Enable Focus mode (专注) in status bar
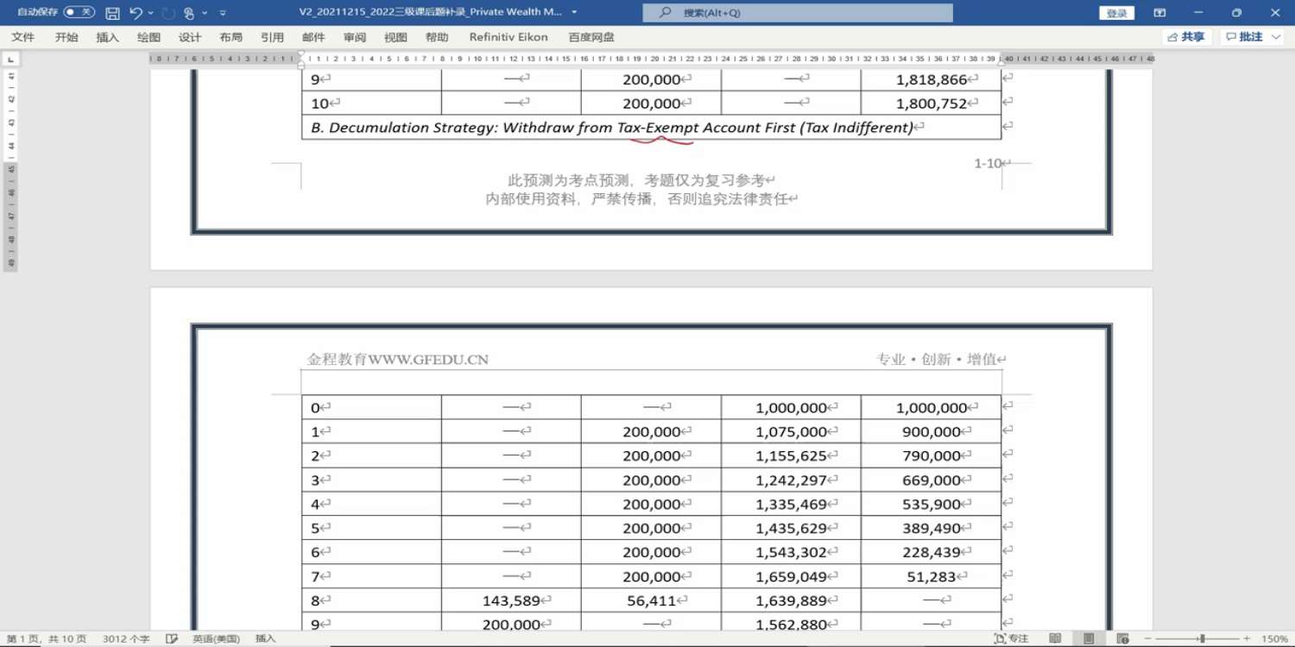The height and width of the screenshot is (647, 1295). (1011, 638)
